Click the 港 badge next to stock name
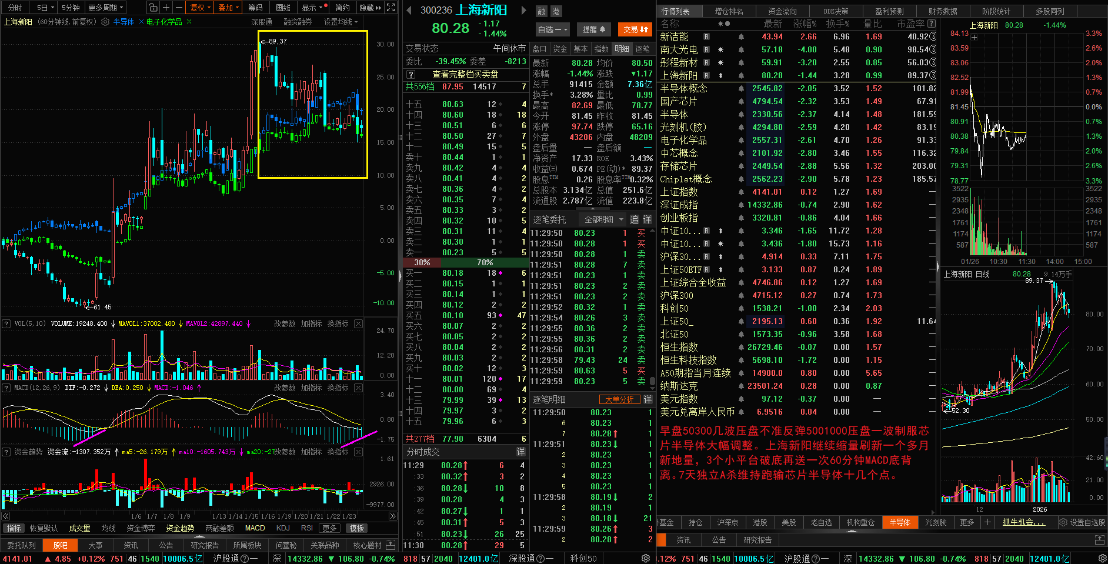Screen dimensions: 1108x564 pos(556,11)
